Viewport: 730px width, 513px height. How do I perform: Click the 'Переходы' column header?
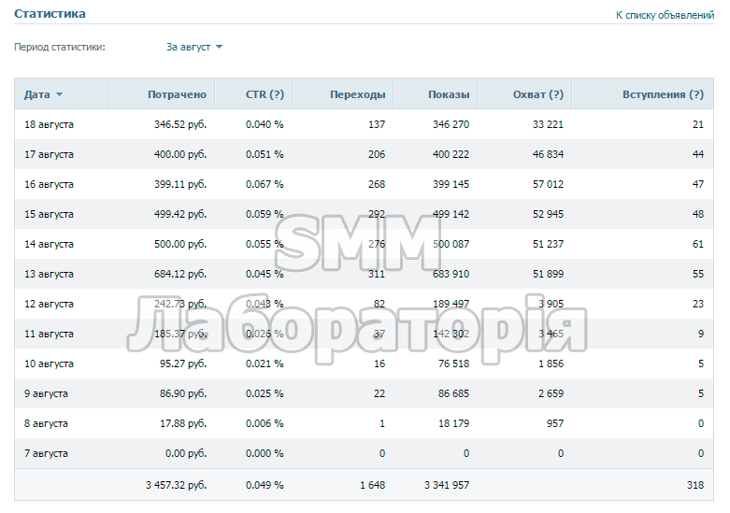[x=357, y=94]
